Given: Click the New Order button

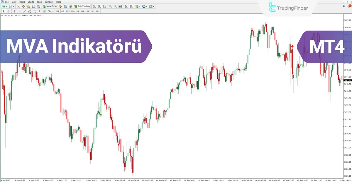Looking at the screenshot, I should tap(50, 6).
